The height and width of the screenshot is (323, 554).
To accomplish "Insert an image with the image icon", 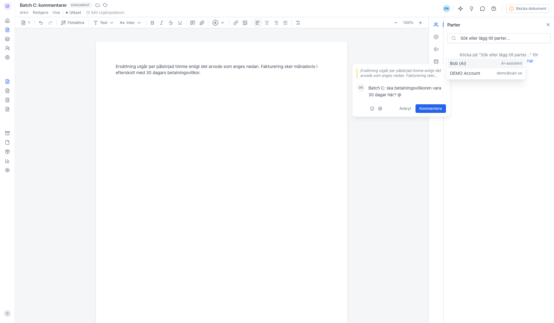I will [245, 23].
